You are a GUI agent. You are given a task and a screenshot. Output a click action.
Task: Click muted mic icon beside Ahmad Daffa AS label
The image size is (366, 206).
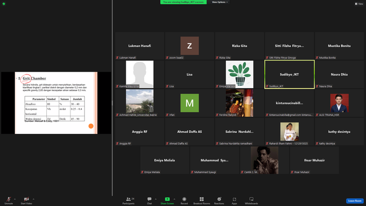coord(168,144)
